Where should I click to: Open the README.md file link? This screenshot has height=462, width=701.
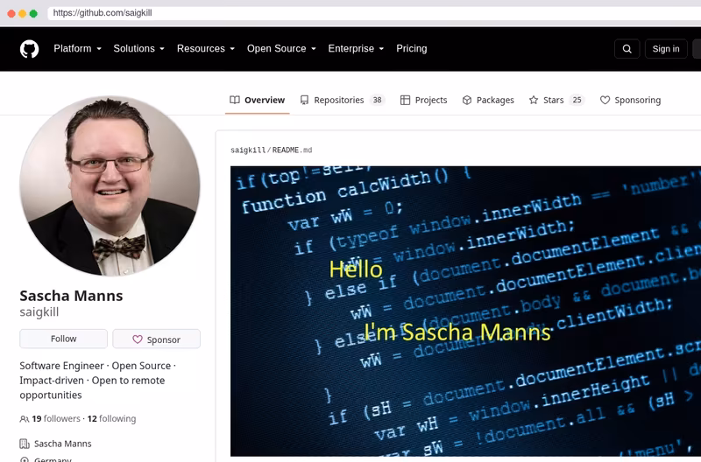[293, 150]
